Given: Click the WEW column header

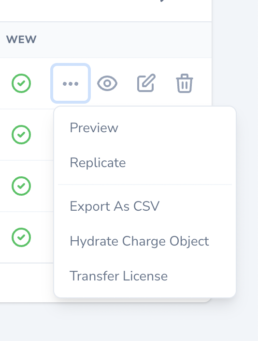Looking at the screenshot, I should click(x=21, y=40).
